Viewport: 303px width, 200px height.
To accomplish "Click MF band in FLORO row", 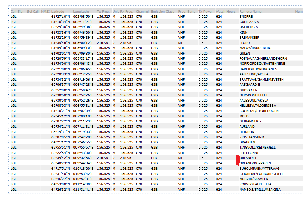I will point(180,43).
